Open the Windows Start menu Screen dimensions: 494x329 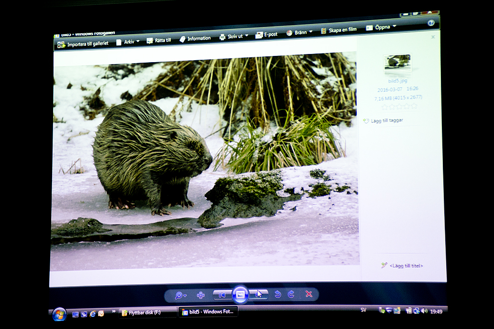click(59, 315)
